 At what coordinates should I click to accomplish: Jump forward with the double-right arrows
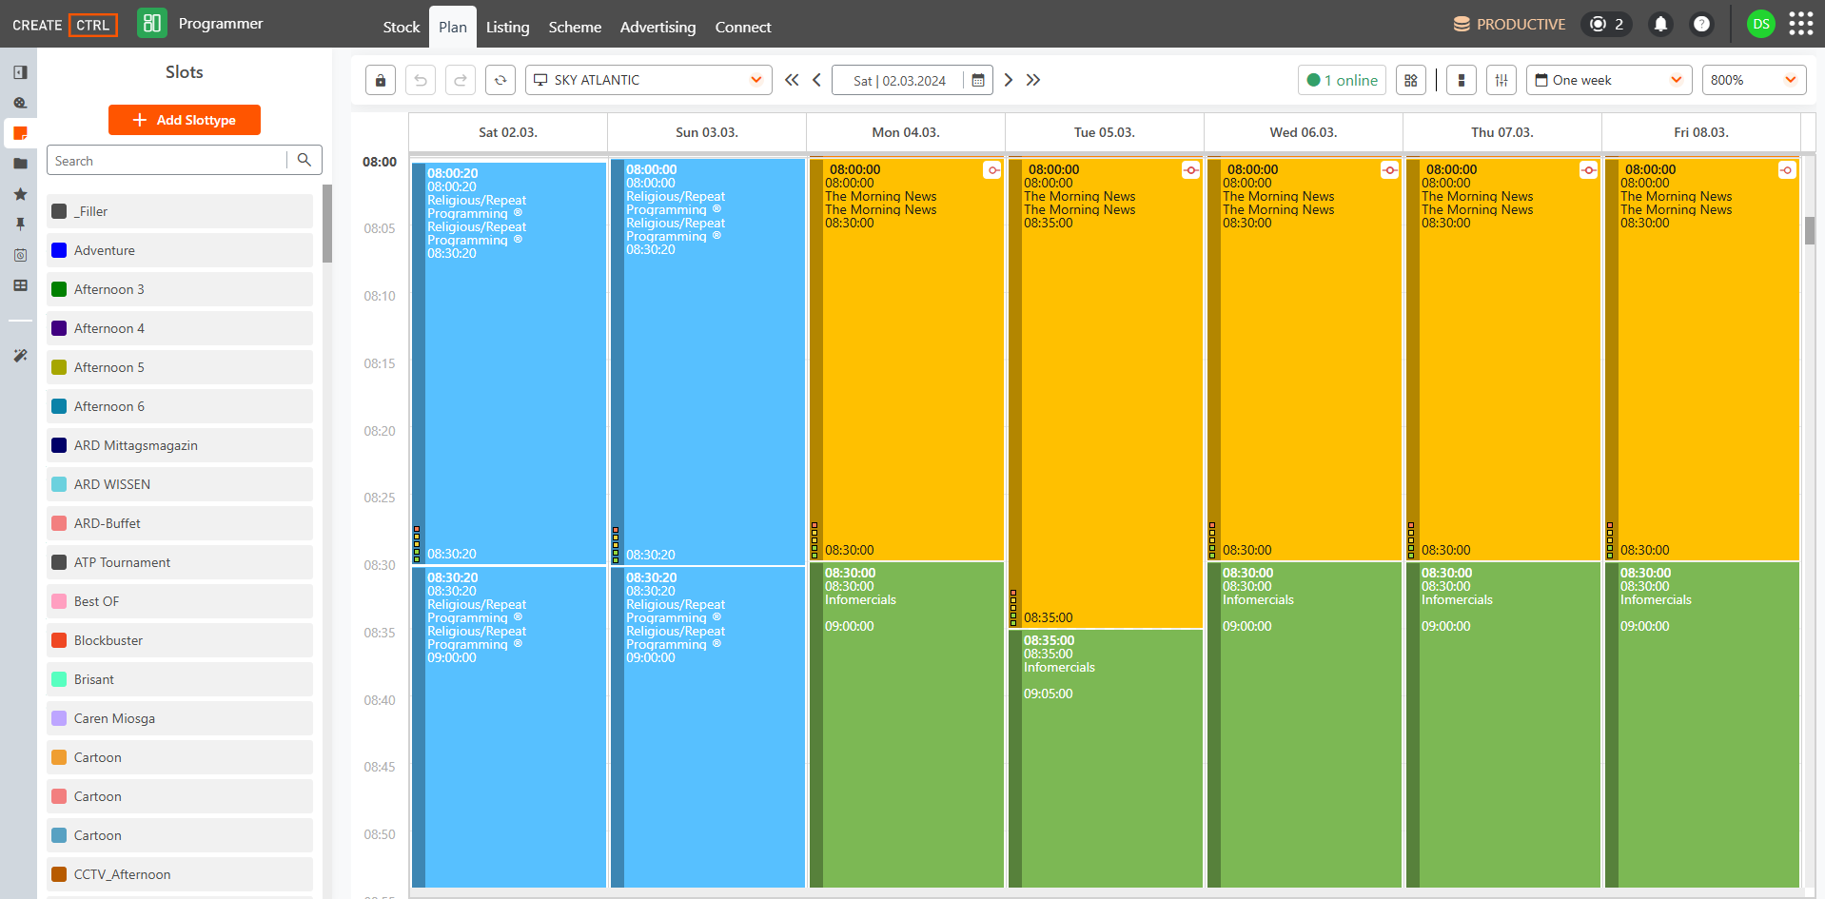[x=1033, y=80]
